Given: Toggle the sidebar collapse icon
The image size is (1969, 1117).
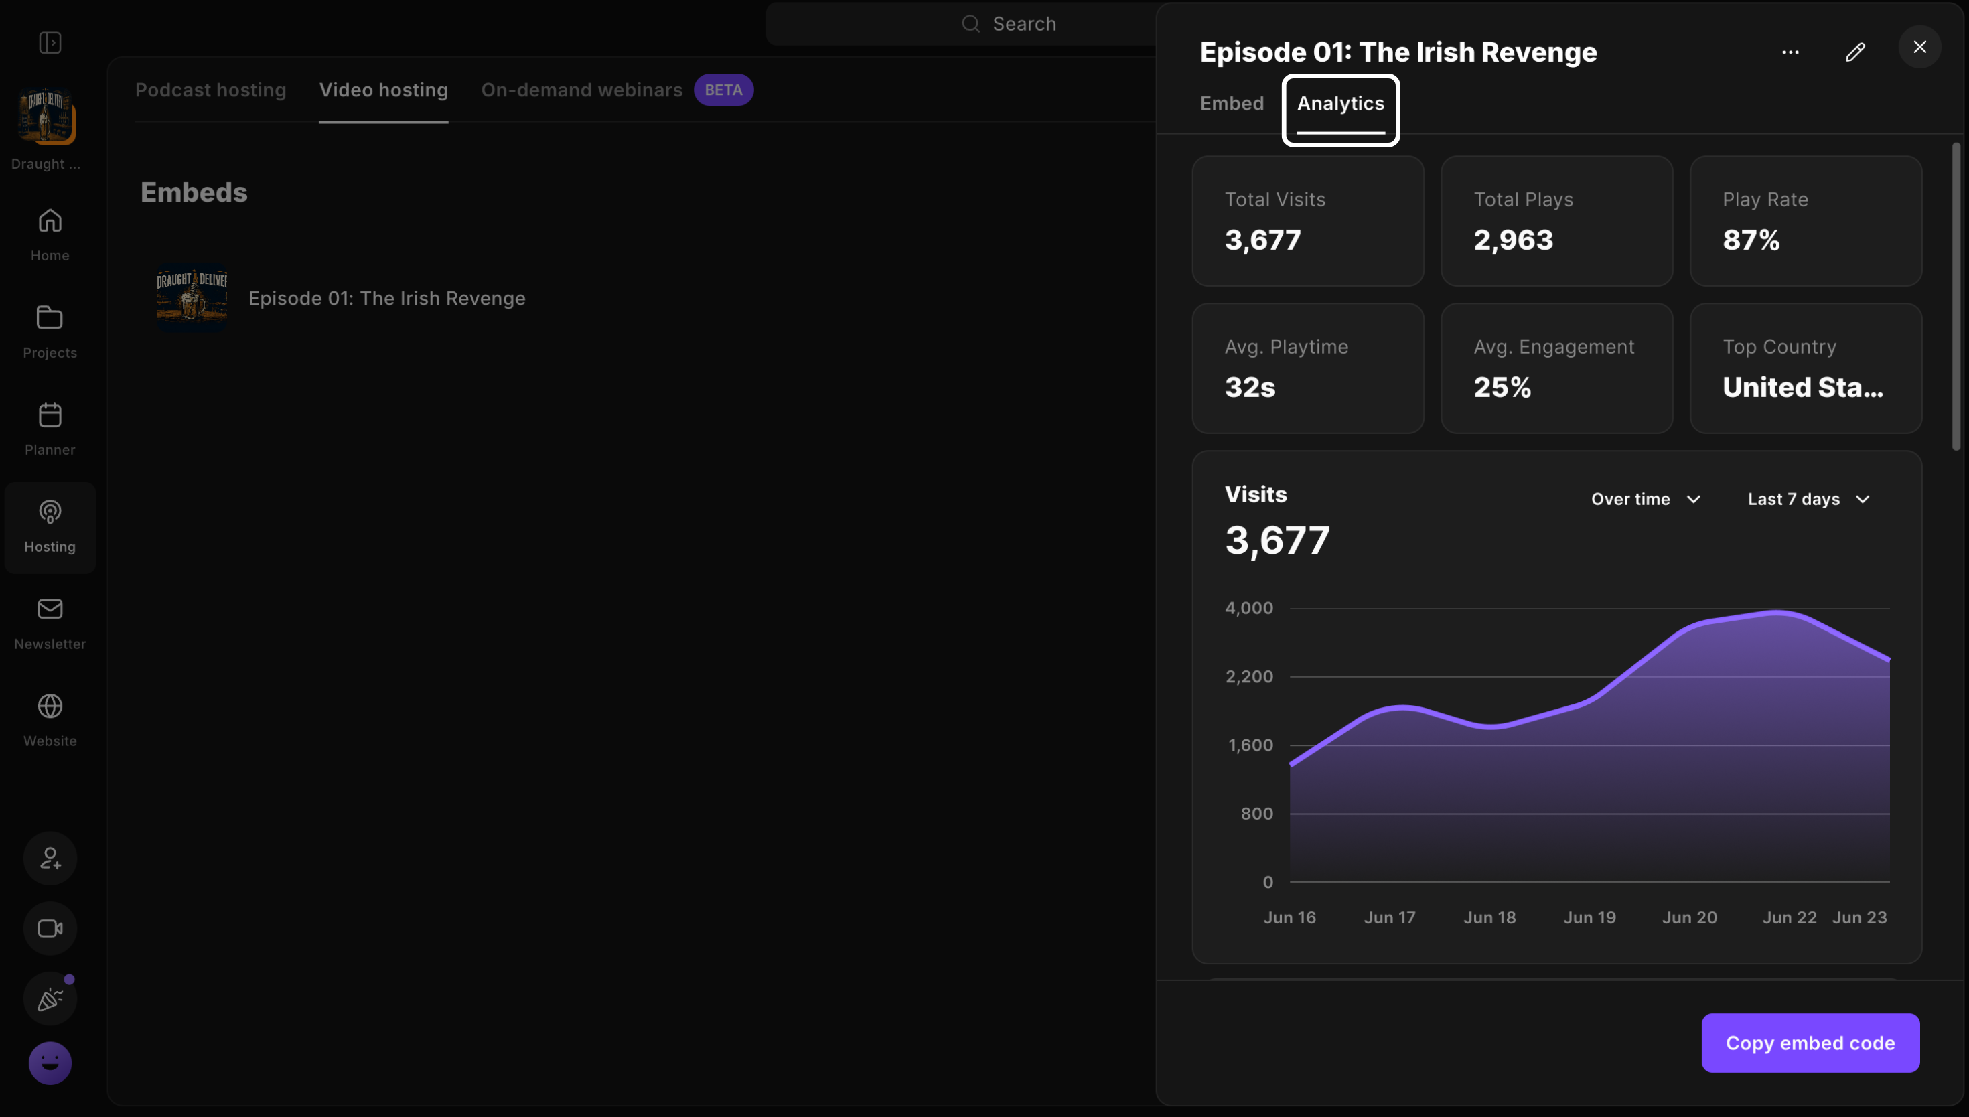Looking at the screenshot, I should [50, 42].
